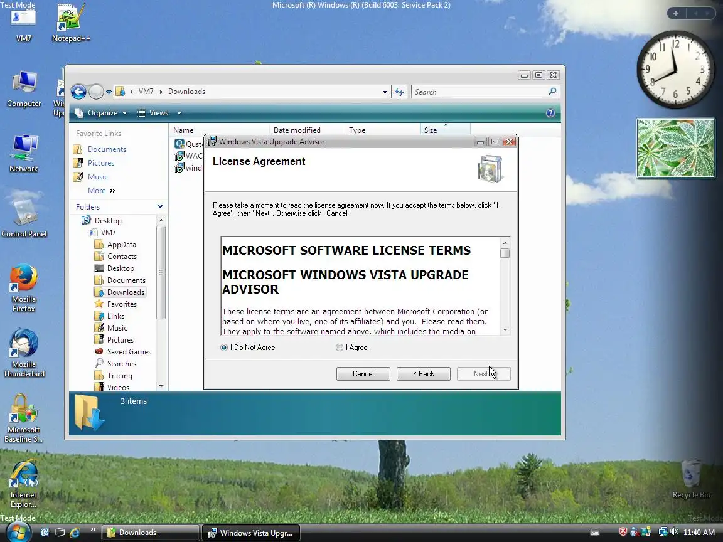This screenshot has height=542, width=723.
Task: Launch Mozilla Thunderbird from desktop
Action: tap(23, 353)
